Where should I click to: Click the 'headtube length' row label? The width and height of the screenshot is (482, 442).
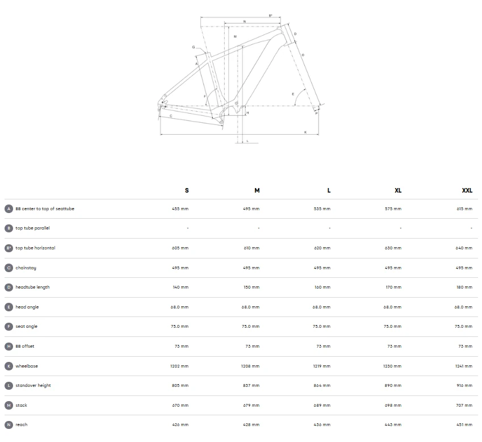(x=32, y=287)
